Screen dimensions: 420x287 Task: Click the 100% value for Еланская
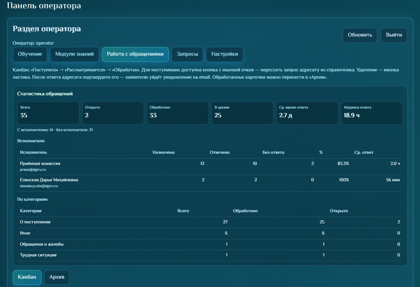click(x=344, y=180)
